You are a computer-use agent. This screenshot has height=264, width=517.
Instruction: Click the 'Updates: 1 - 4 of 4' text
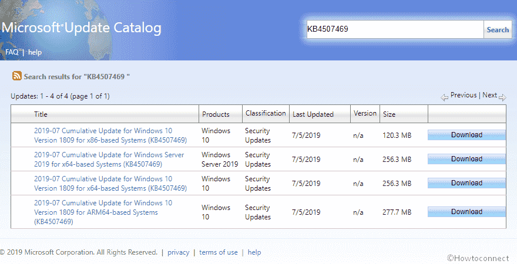[60, 96]
